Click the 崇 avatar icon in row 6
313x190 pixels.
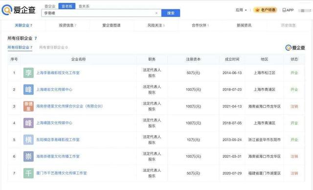(28, 156)
